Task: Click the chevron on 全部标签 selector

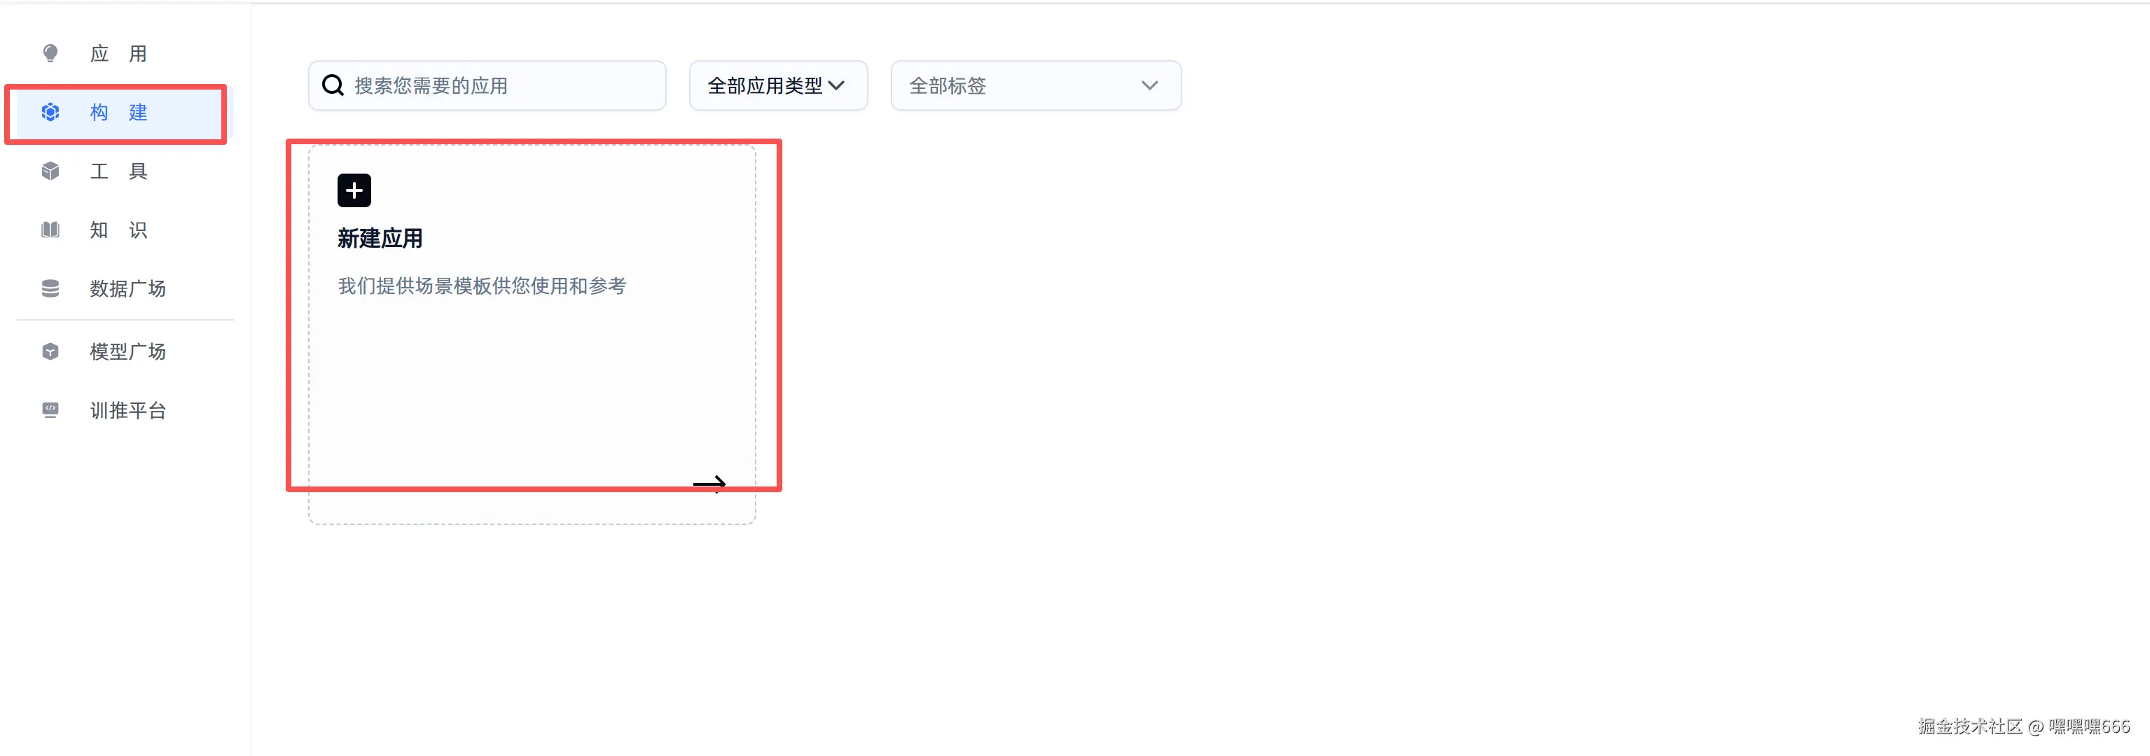Action: 1149,85
